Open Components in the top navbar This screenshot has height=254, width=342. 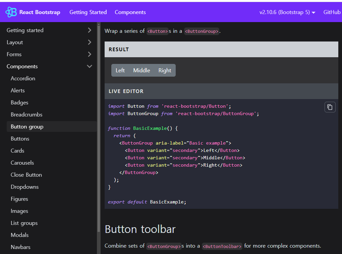coord(130,12)
